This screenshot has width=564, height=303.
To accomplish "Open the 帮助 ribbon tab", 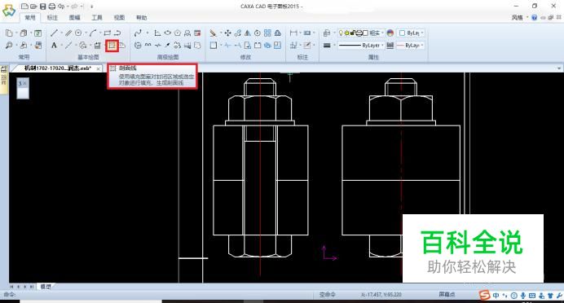I will 141,17.
